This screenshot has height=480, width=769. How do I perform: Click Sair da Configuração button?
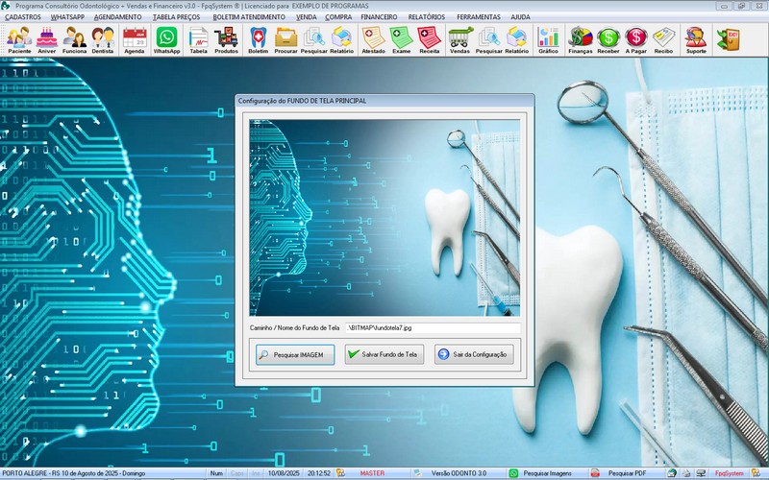[474, 354]
